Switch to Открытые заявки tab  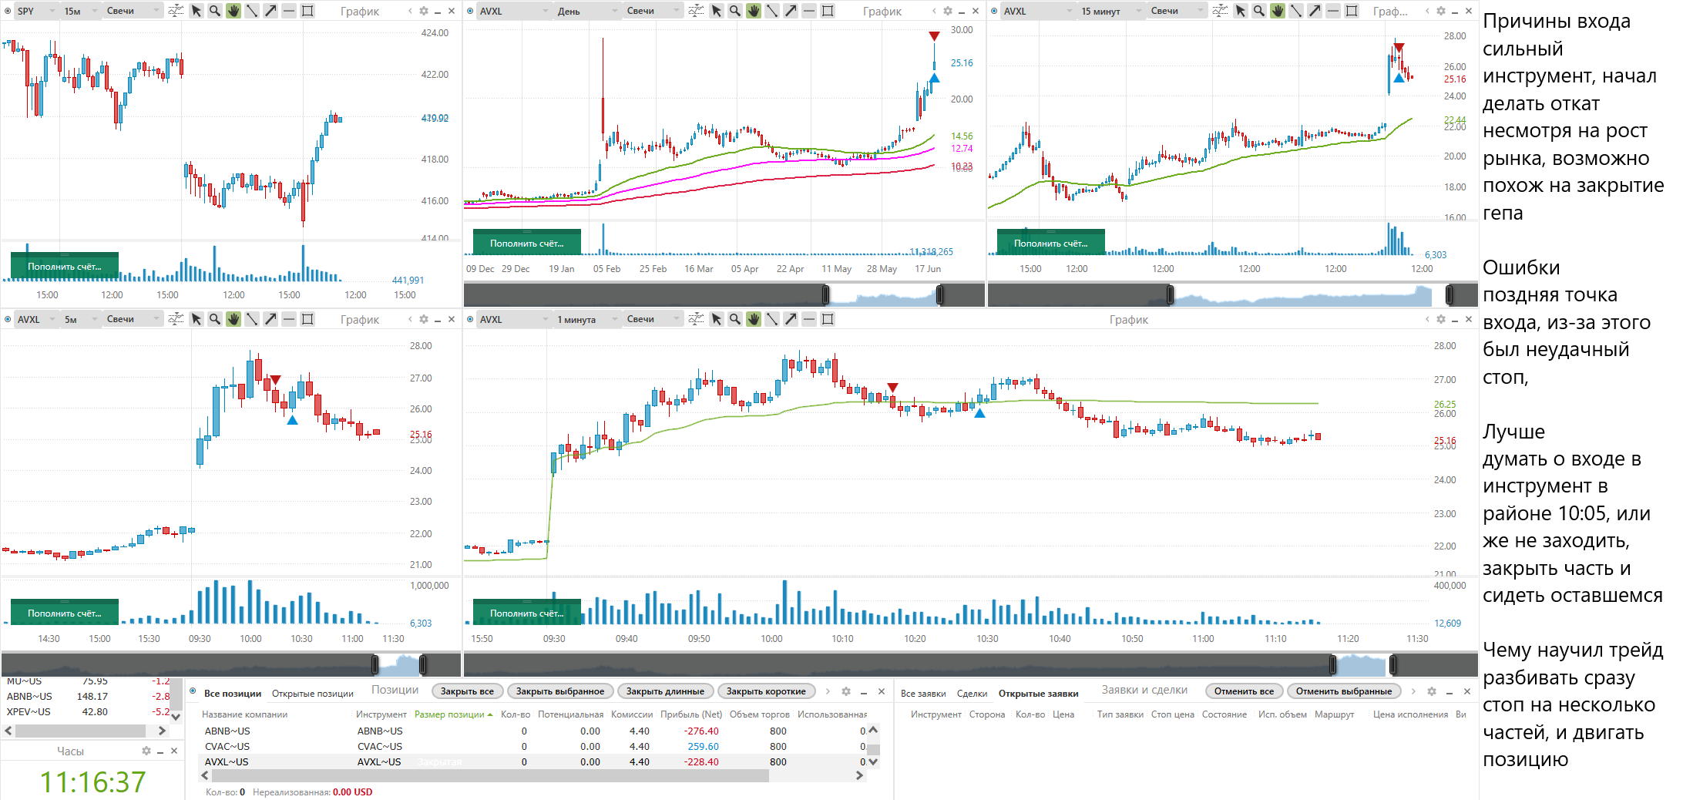(1038, 694)
